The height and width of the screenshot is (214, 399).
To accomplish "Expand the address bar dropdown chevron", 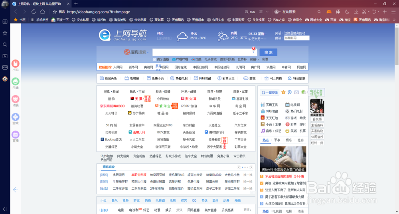I will (267, 12).
